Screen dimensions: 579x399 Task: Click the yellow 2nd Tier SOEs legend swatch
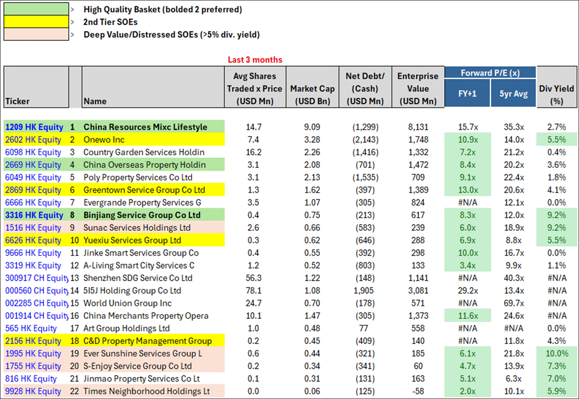coord(36,22)
